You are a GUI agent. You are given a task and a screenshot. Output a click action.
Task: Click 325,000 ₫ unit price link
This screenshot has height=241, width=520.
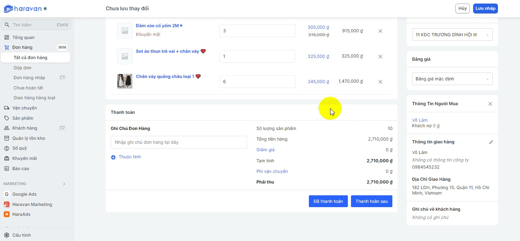318,56
